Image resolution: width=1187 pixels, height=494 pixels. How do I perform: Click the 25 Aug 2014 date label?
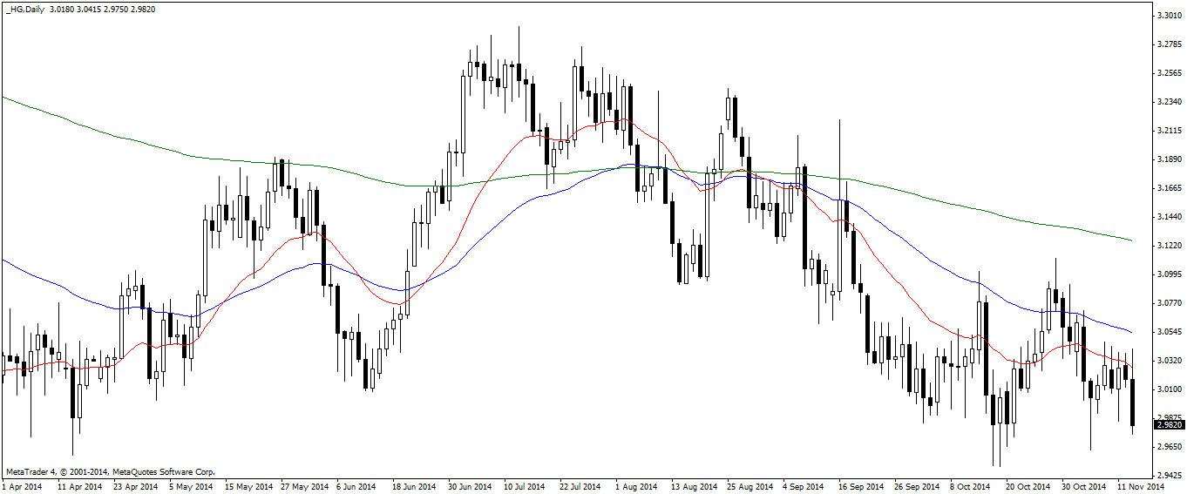[x=749, y=486]
